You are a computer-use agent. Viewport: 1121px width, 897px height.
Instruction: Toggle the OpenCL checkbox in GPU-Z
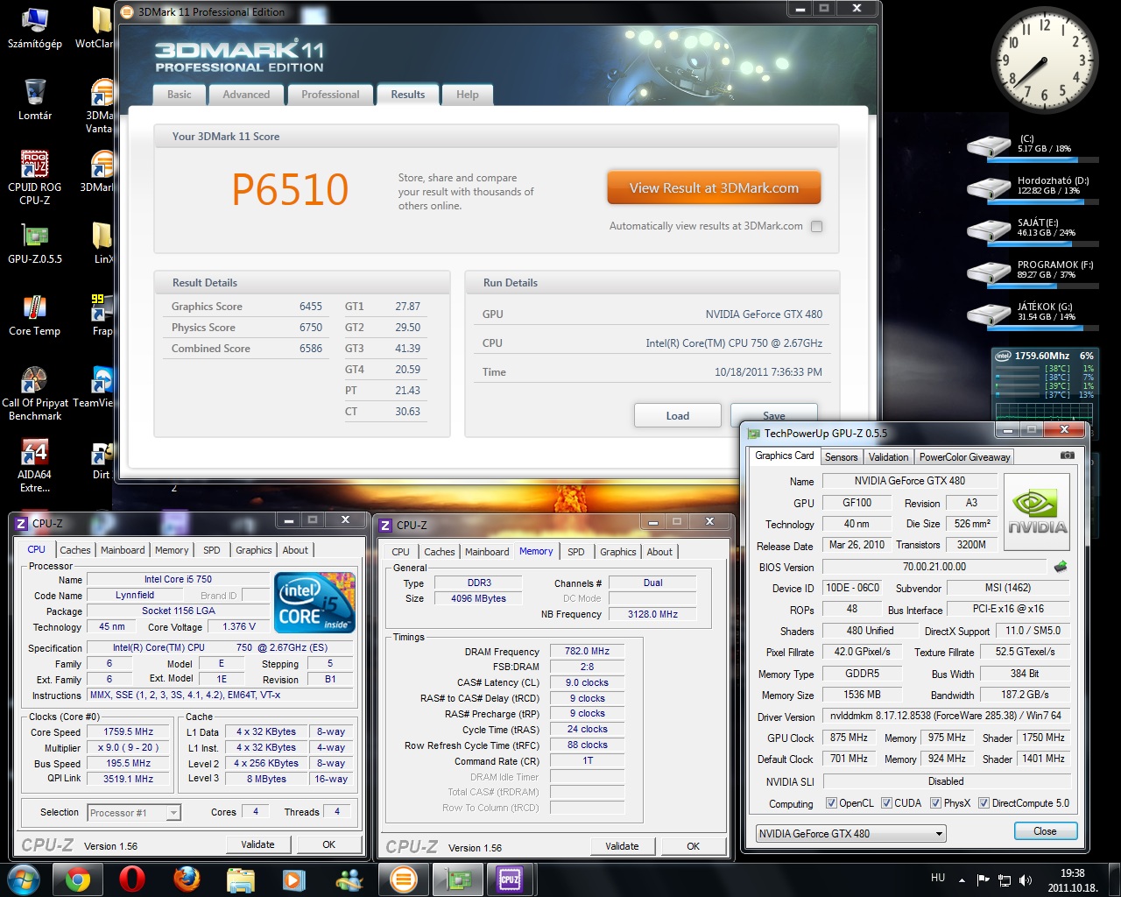832,803
